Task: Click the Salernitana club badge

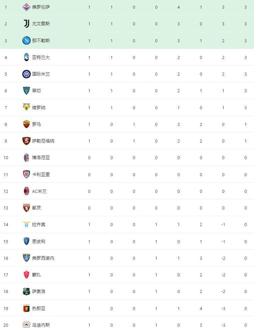Action: click(26, 141)
